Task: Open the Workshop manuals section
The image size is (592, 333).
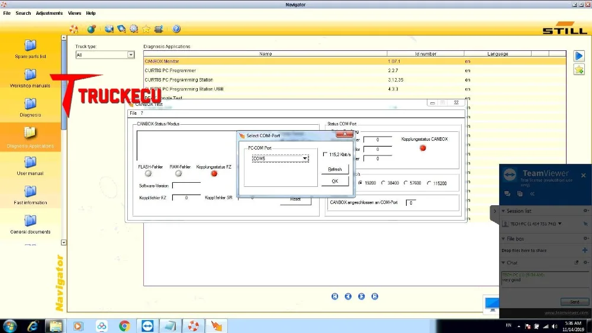Action: tap(30, 79)
